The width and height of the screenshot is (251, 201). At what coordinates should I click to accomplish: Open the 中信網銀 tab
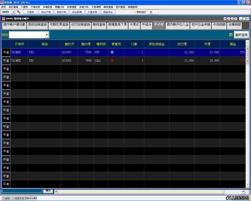tap(219, 26)
